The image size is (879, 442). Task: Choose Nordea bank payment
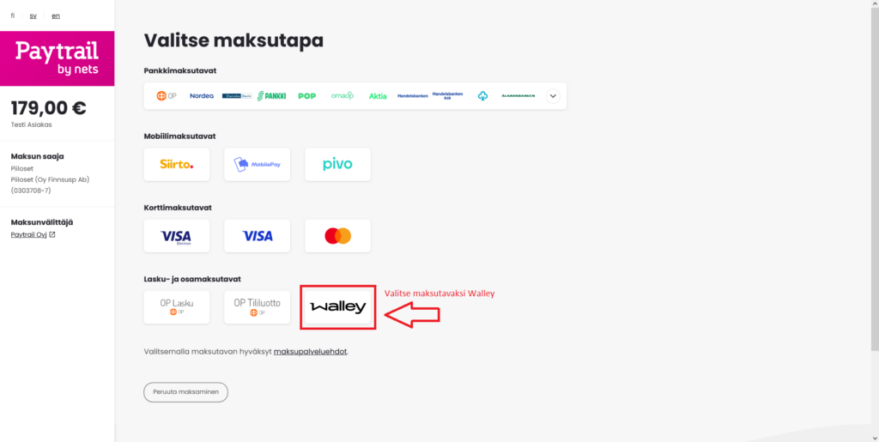click(x=202, y=96)
